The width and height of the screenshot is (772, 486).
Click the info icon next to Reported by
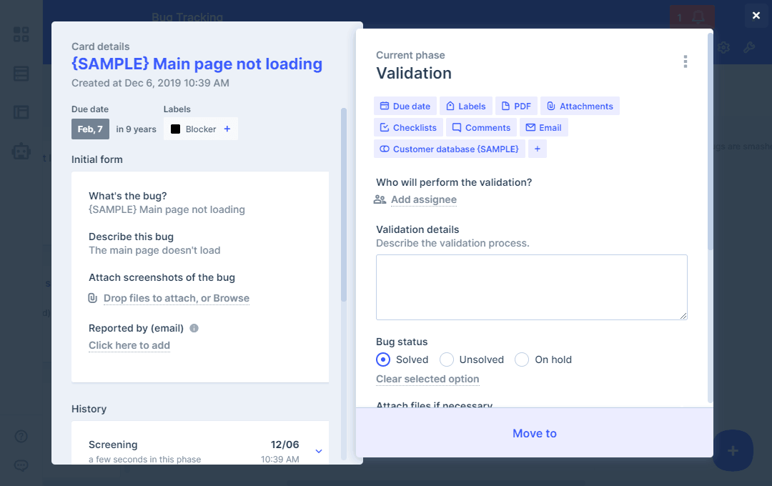(x=194, y=328)
